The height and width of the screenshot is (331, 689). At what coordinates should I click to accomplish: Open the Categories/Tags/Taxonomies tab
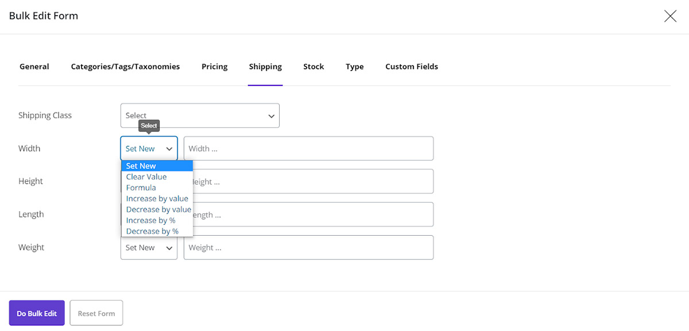[x=125, y=67]
